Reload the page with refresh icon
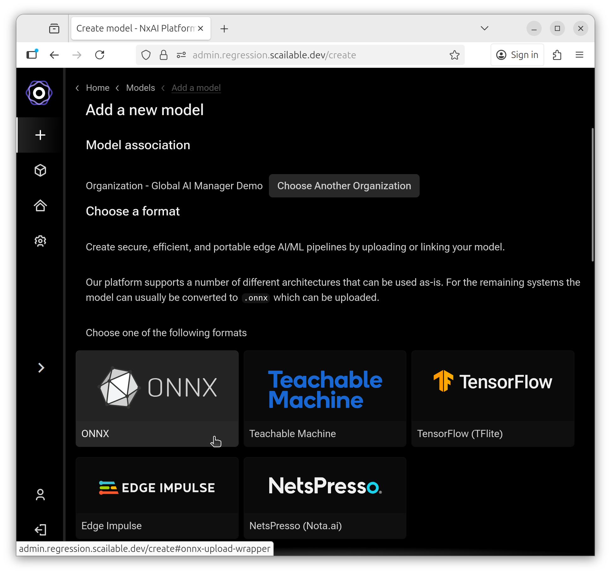 tap(100, 55)
